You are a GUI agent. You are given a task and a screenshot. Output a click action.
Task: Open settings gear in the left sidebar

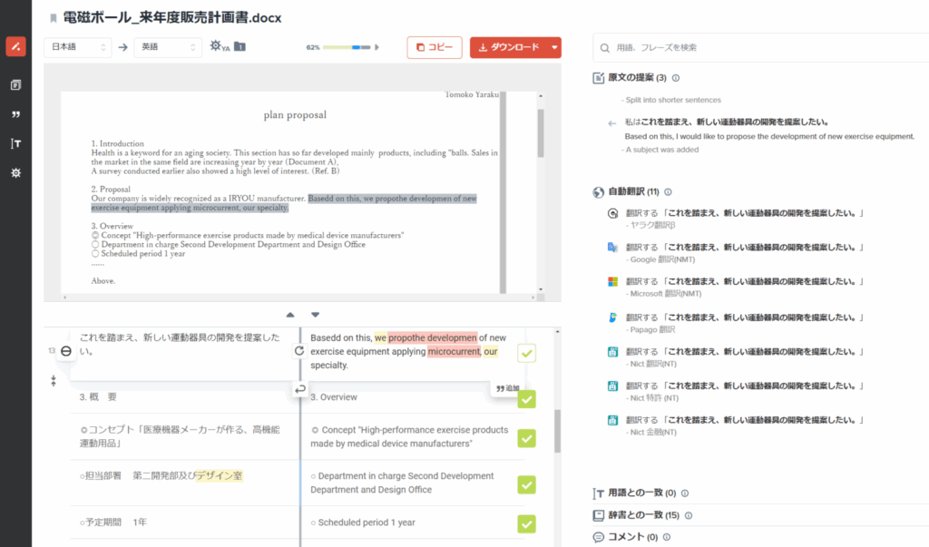pyautogui.click(x=15, y=172)
